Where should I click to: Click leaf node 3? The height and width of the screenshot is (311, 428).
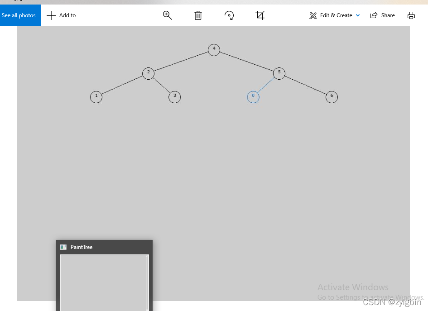(x=175, y=97)
